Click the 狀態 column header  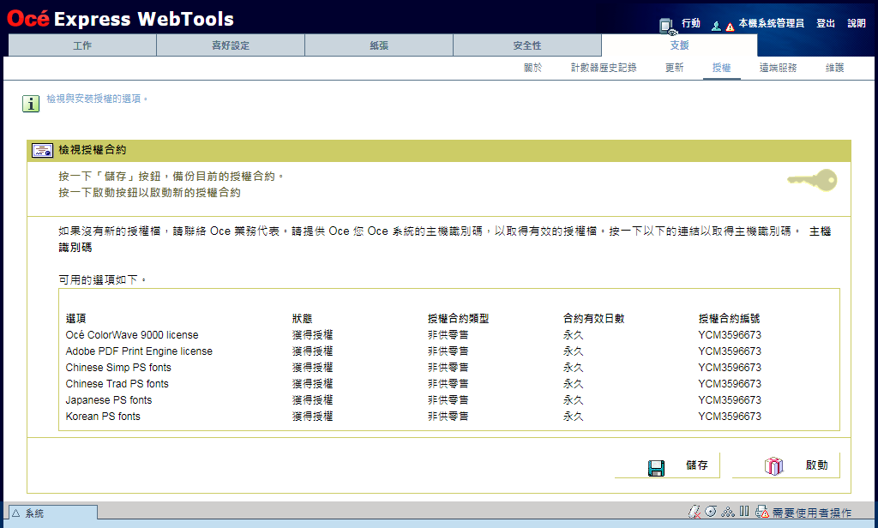tap(302, 319)
